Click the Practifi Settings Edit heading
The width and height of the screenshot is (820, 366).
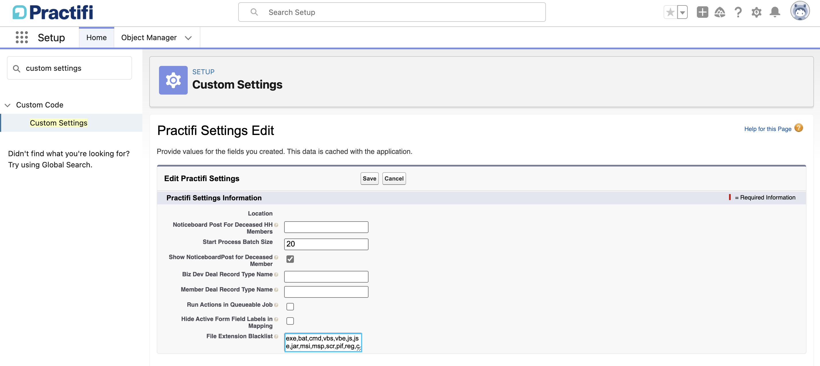click(x=216, y=131)
